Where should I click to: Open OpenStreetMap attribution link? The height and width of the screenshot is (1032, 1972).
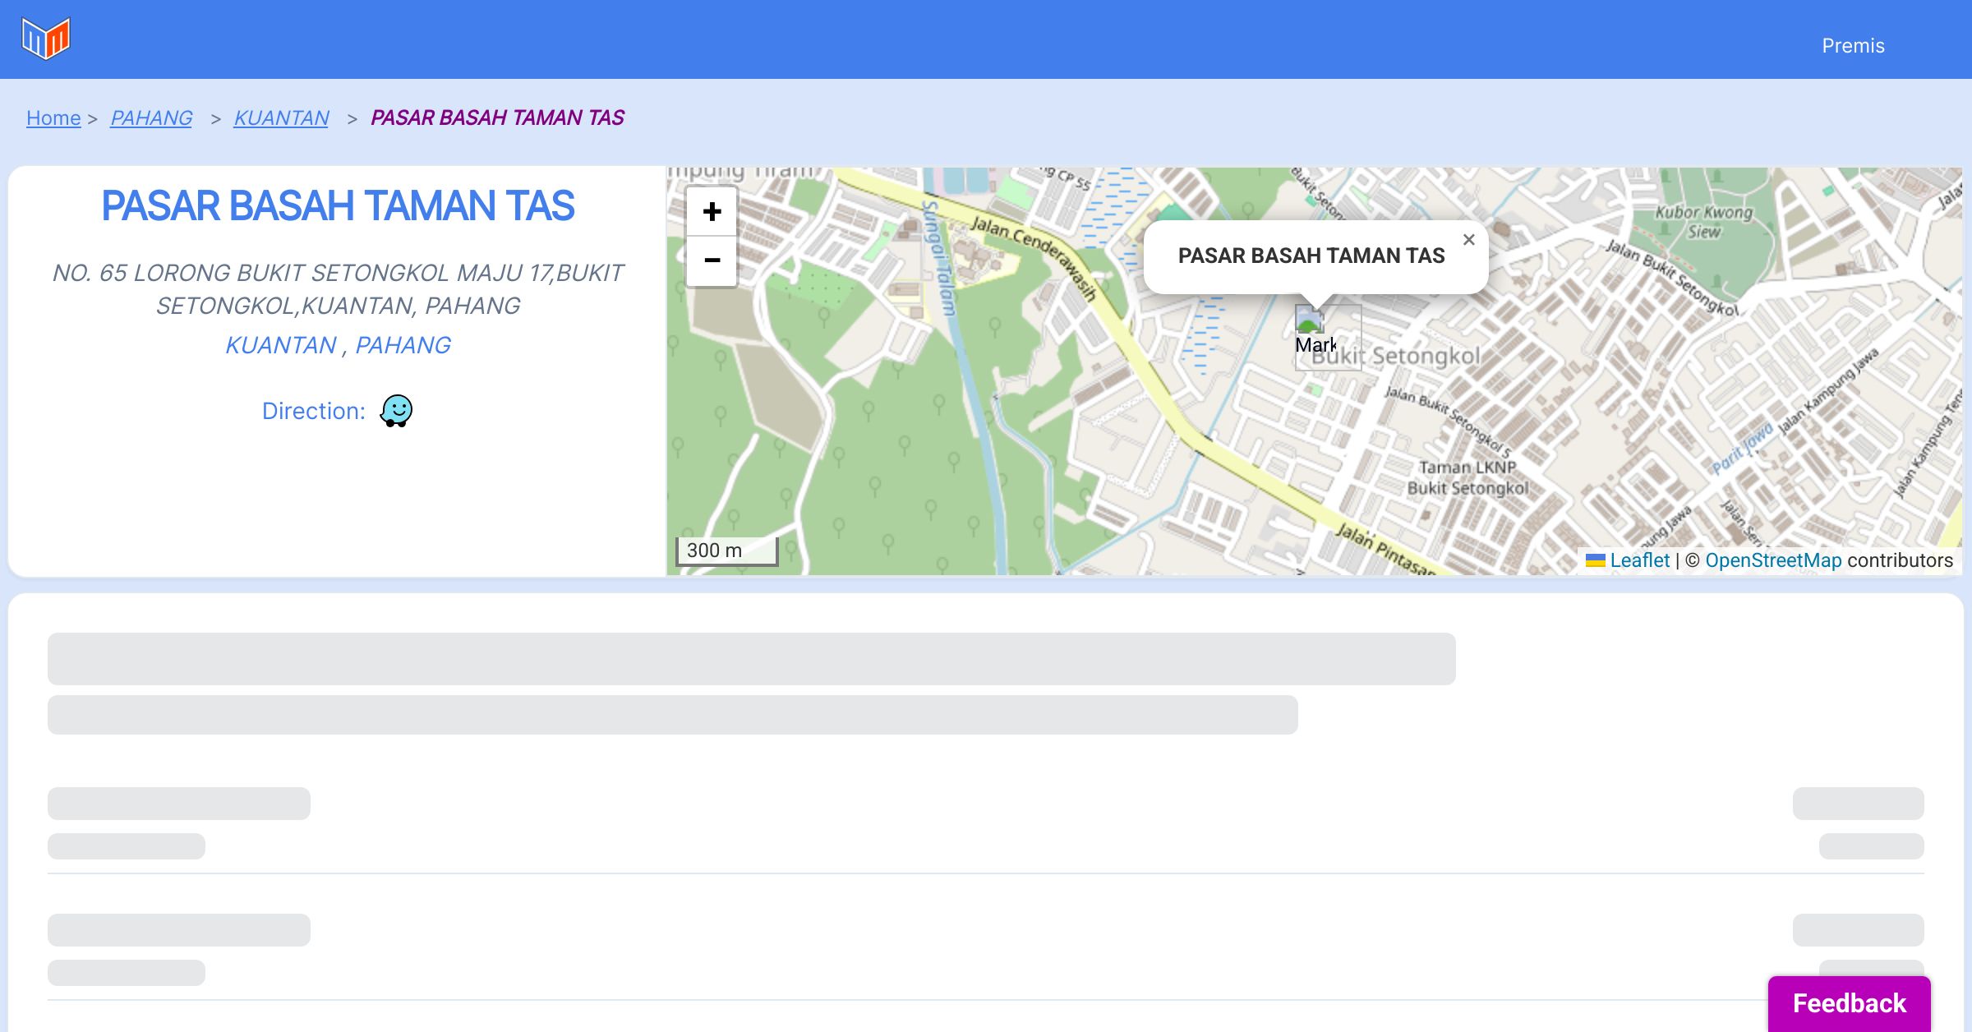coord(1773,560)
